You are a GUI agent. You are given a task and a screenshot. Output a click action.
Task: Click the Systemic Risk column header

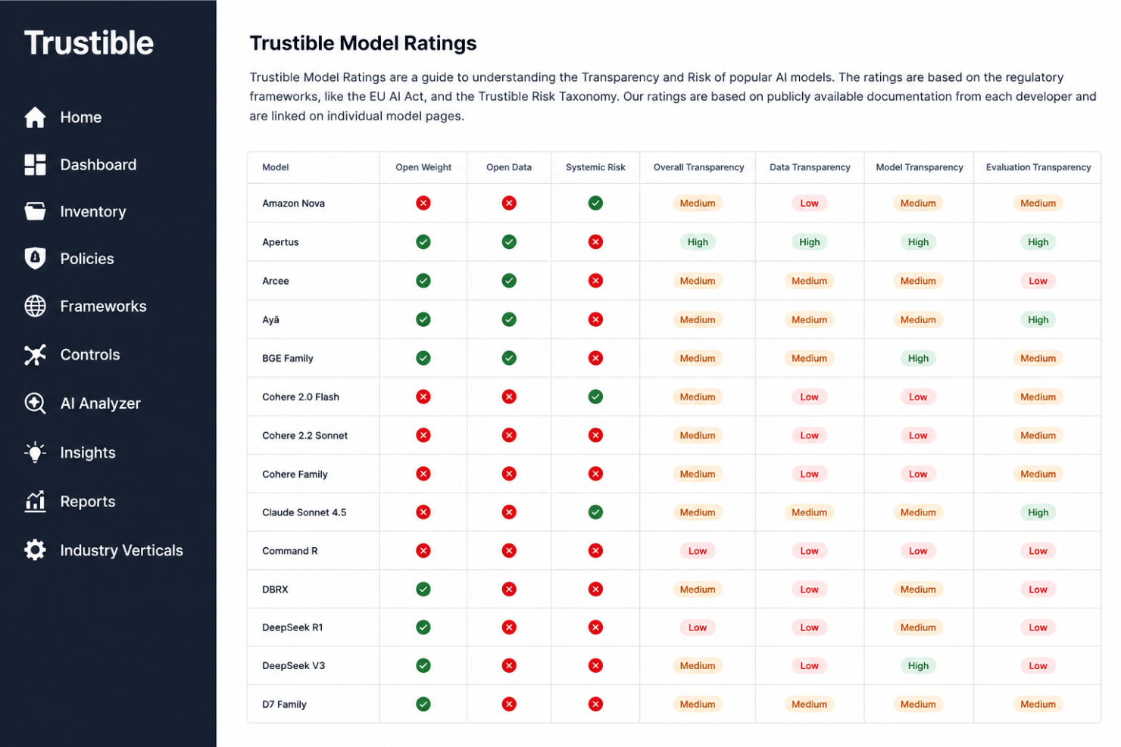point(595,167)
